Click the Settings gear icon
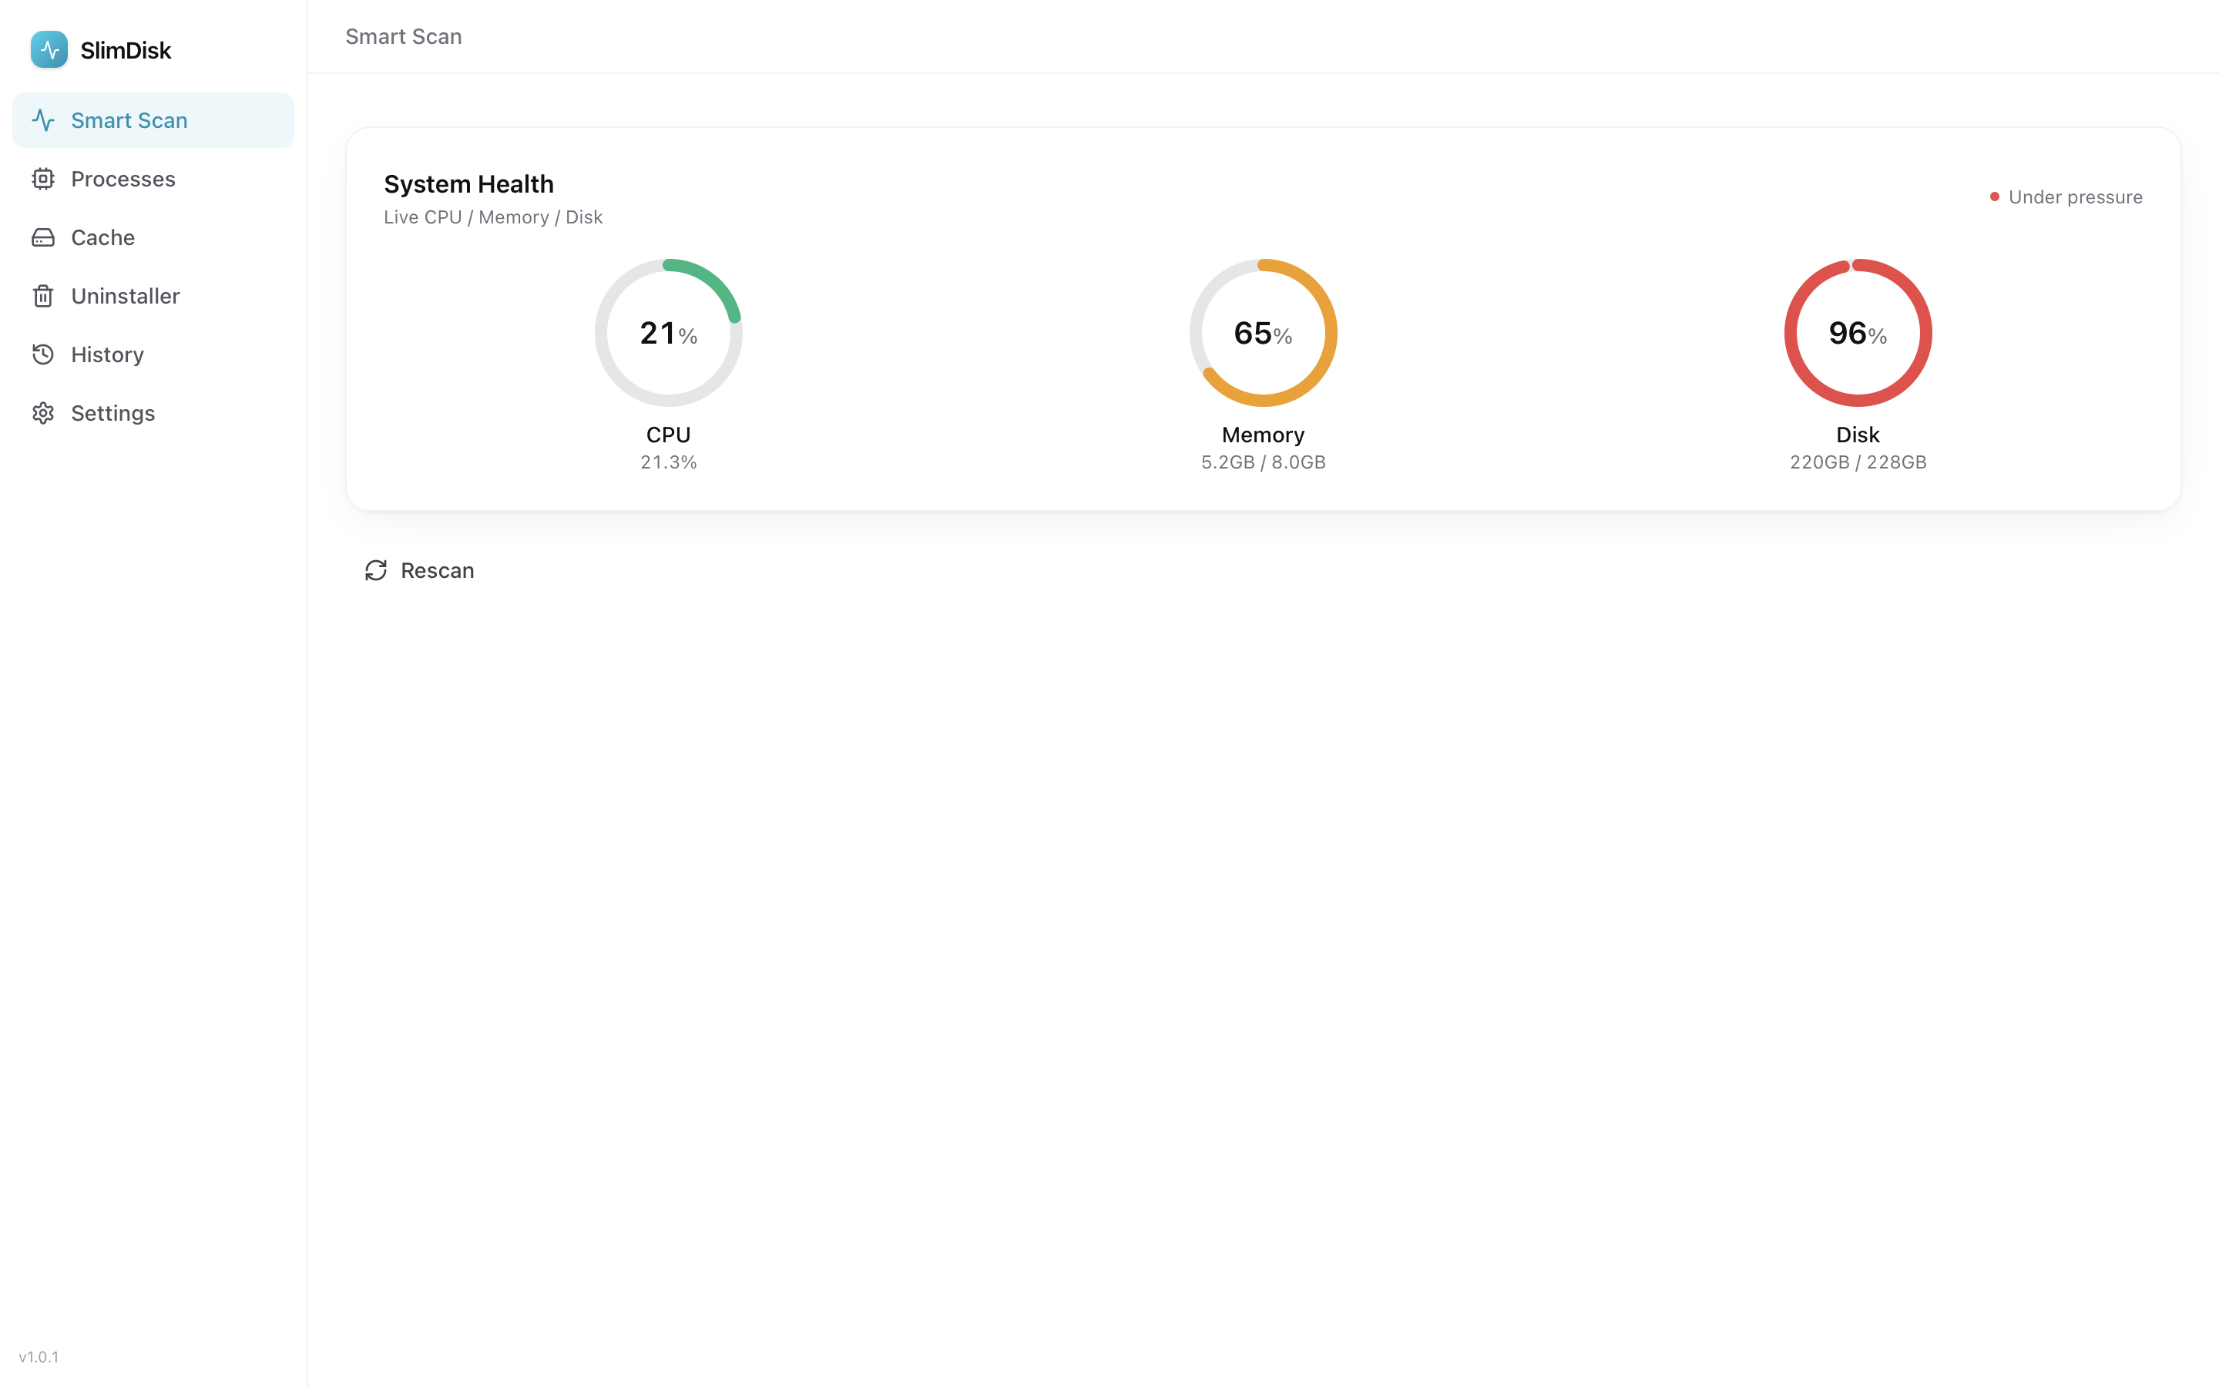 coord(43,414)
